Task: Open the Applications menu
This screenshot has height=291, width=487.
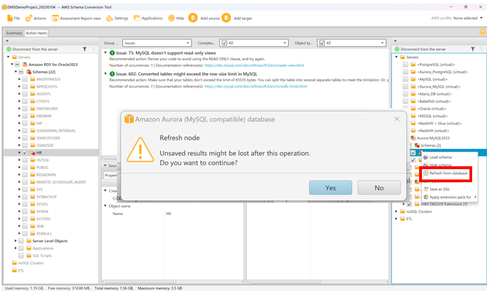Action: [148, 18]
